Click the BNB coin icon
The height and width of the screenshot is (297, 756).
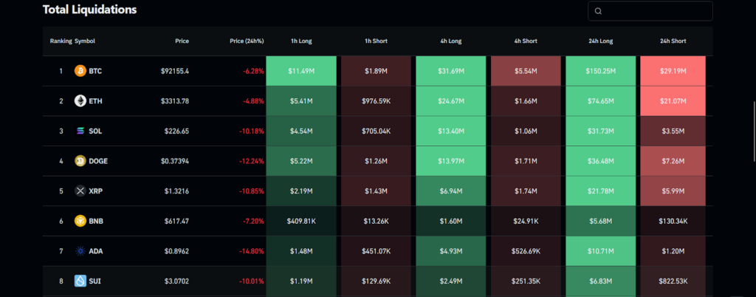point(80,222)
